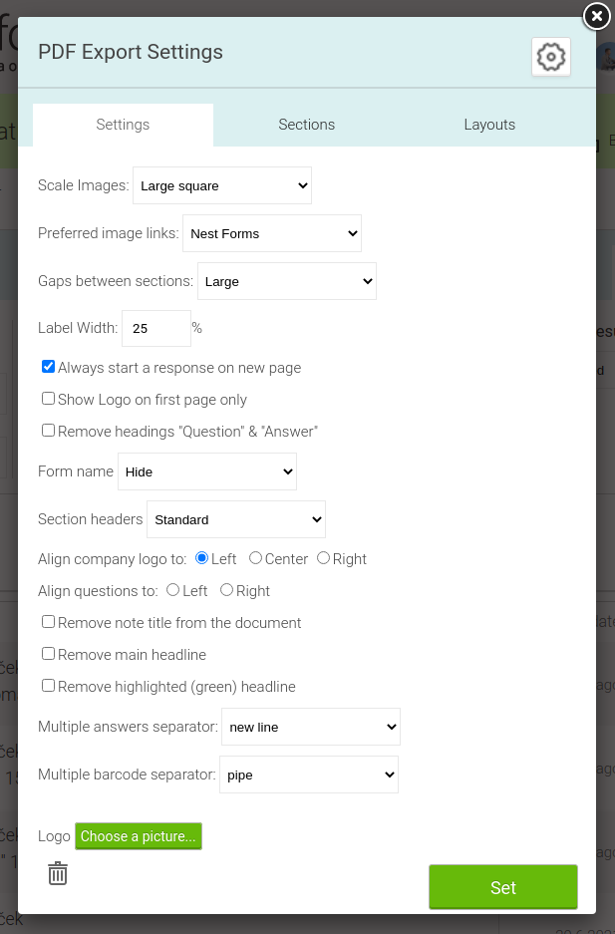Screen dimensions: 615x934
Task: Open the Form name dropdown
Action: [x=207, y=471]
